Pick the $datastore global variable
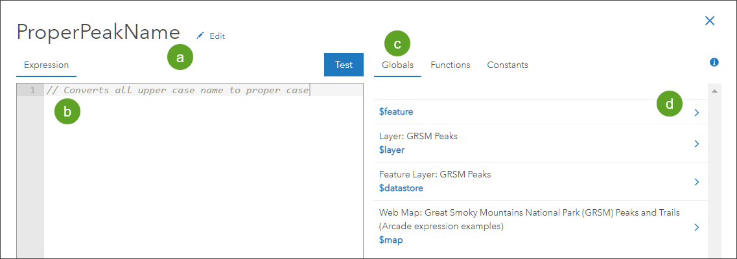This screenshot has width=737, height=259. coord(401,188)
